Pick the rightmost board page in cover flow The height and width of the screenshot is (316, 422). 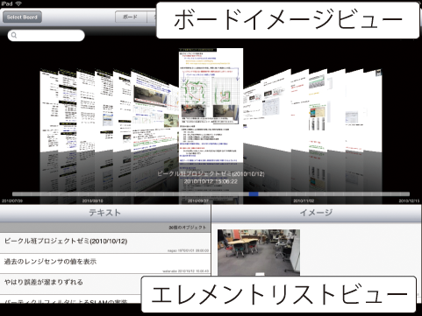373,110
